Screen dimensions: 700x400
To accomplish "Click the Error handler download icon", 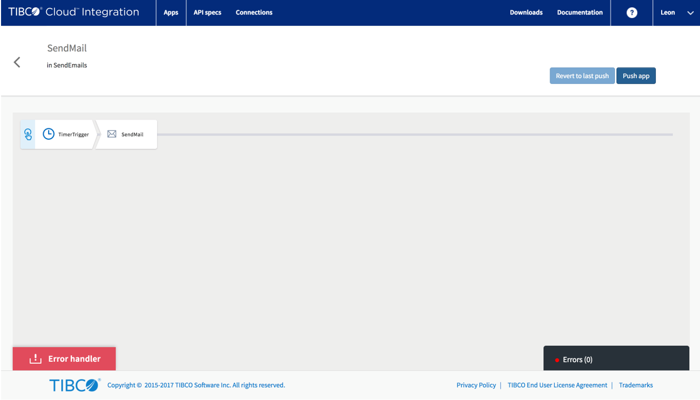I will (x=35, y=359).
